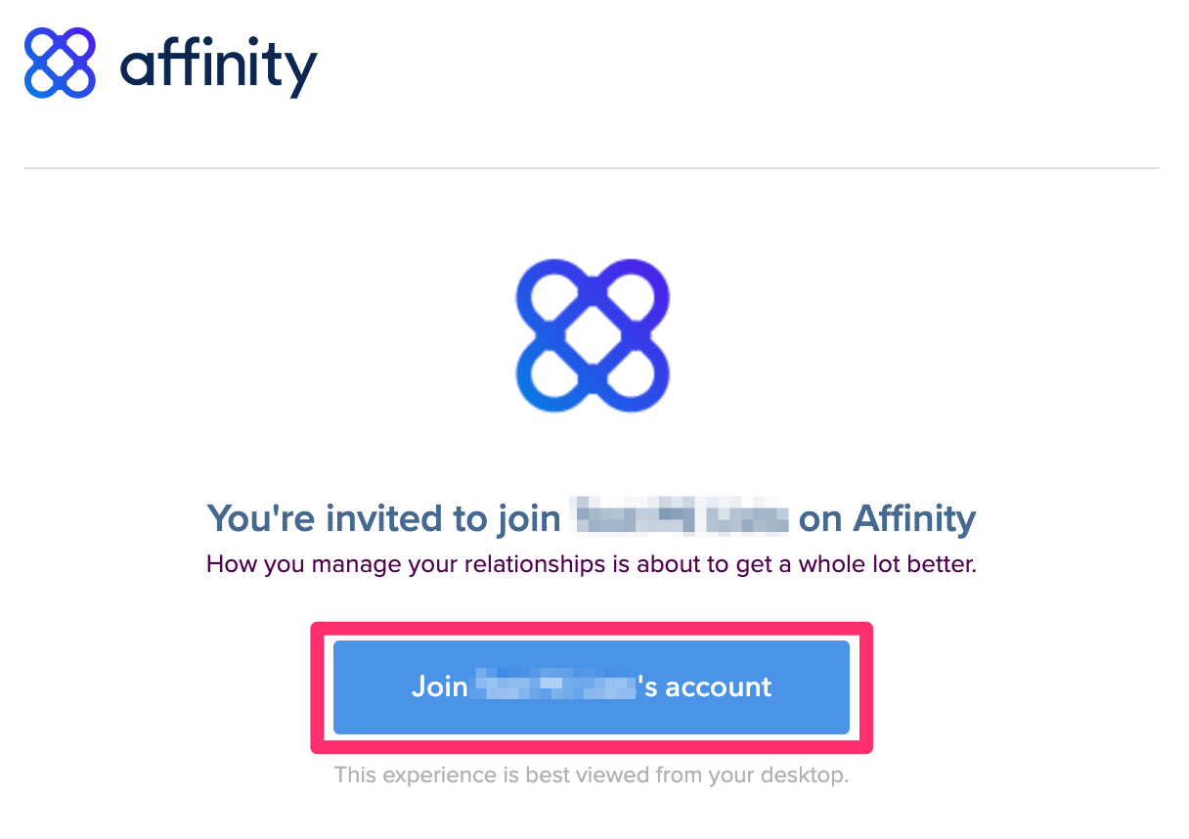Open the invite via the blue call-to-action
This screenshot has height=839, width=1189.
(x=592, y=686)
